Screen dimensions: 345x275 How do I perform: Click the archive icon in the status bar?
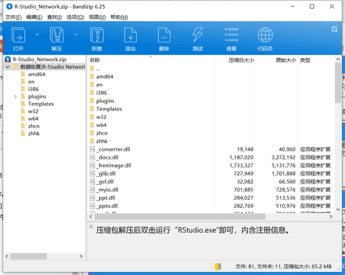tap(218, 266)
